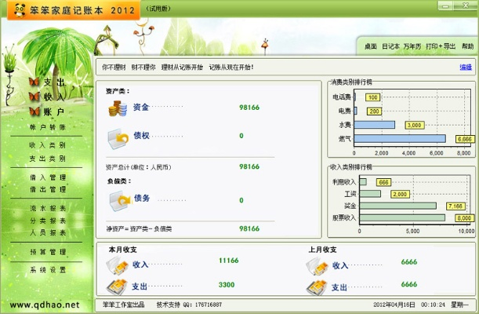Open 日记本 in top menu
The width and height of the screenshot is (479, 314).
pyautogui.click(x=390, y=46)
